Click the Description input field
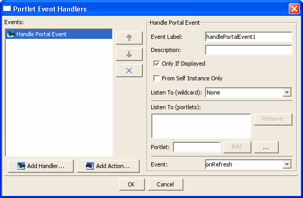The width and height of the screenshot is (303, 198). [x=248, y=50]
